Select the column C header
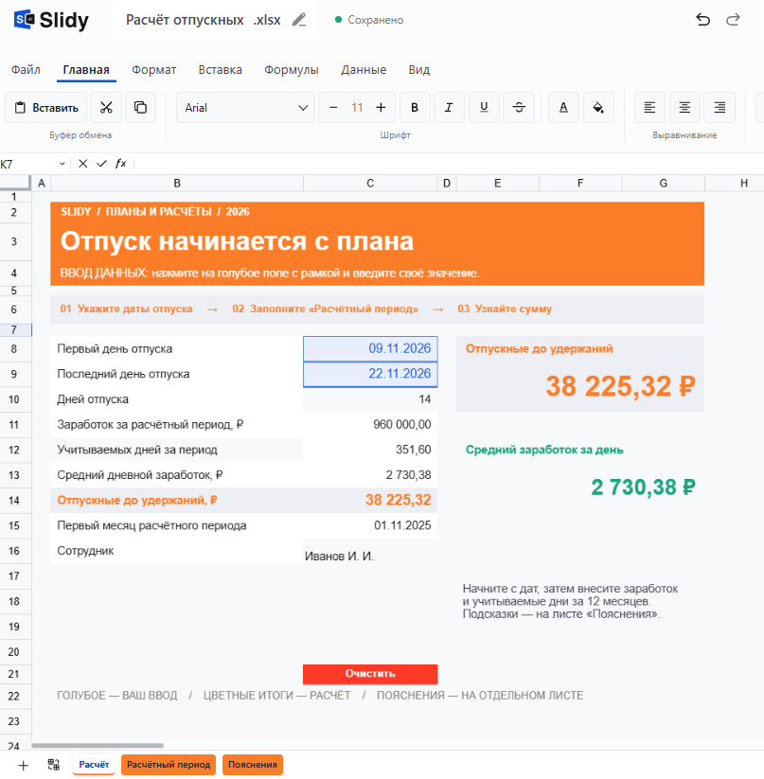Screen dimensions: 764x779 (370, 184)
